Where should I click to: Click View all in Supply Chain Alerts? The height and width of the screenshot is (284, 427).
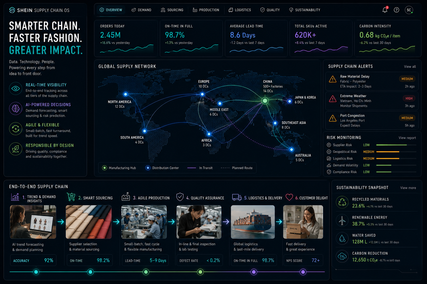click(x=410, y=67)
